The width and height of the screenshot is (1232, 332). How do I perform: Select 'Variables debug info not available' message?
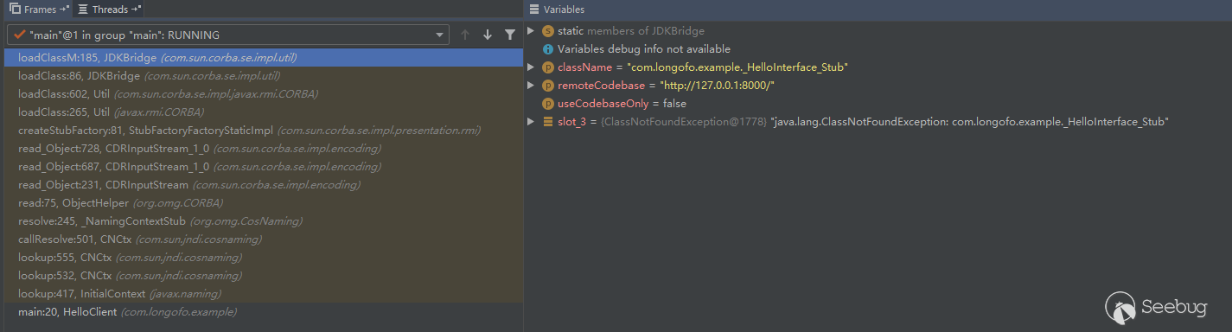point(644,49)
